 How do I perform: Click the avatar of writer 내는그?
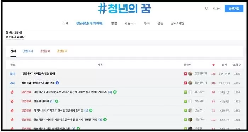tap(190, 119)
